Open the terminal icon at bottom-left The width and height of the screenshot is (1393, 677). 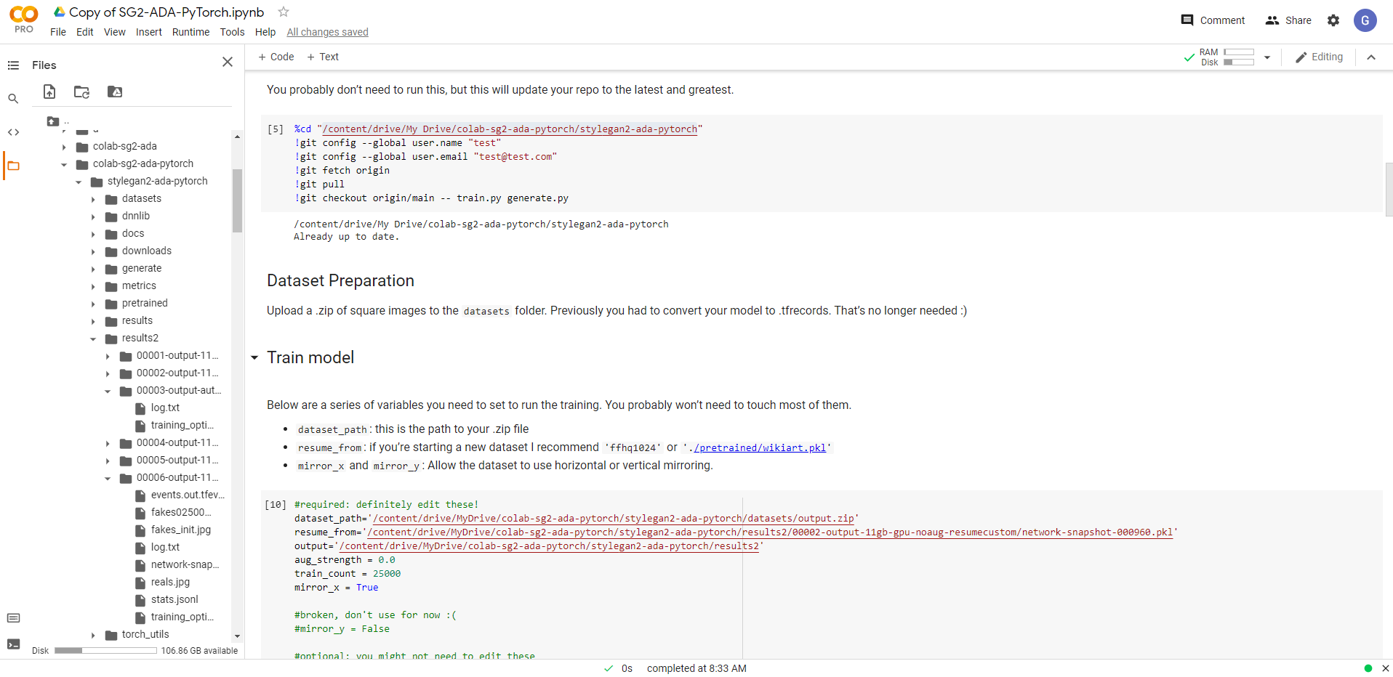[13, 644]
